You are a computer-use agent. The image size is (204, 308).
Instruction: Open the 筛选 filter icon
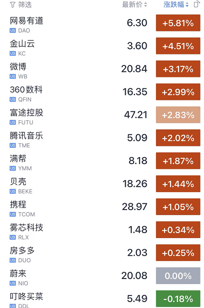(x=12, y=4)
